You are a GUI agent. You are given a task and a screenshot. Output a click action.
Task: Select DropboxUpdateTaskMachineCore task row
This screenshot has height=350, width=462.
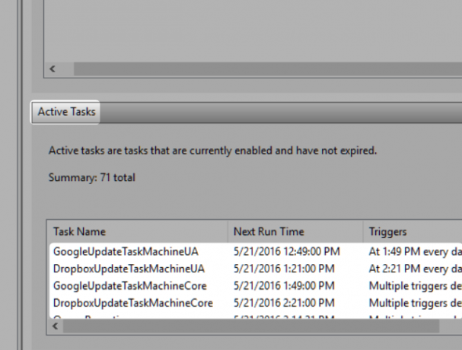click(256, 303)
